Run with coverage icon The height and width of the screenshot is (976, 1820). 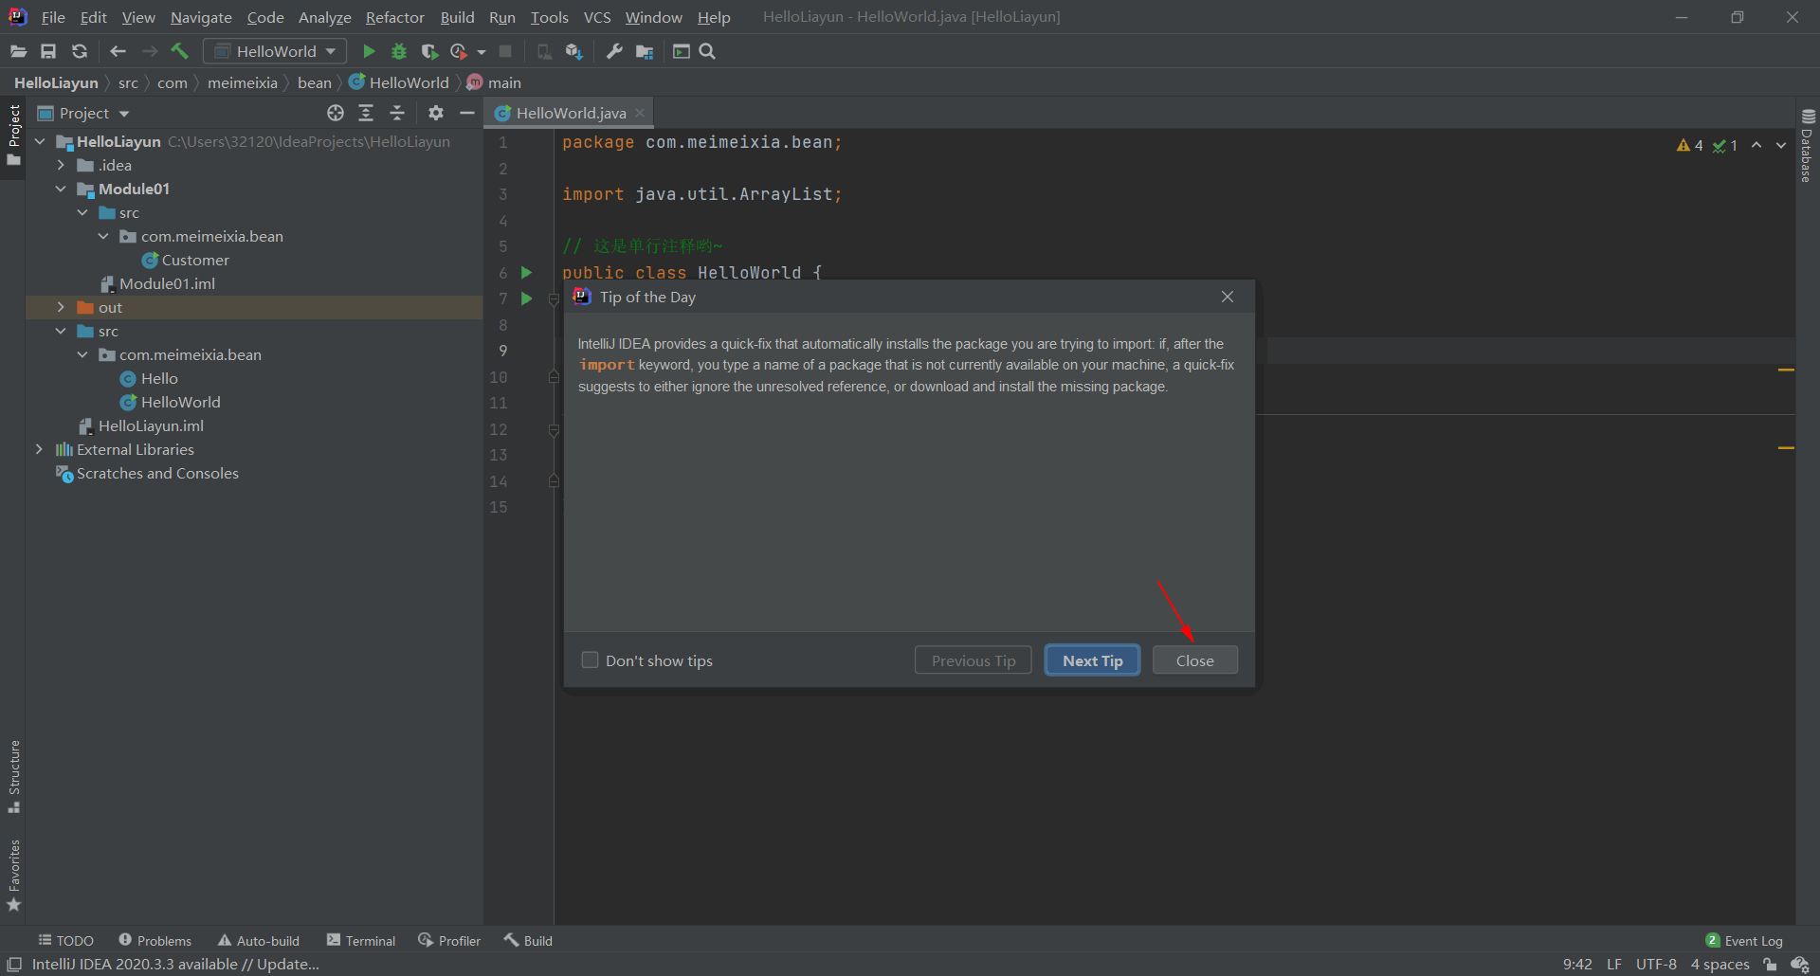[x=429, y=51]
